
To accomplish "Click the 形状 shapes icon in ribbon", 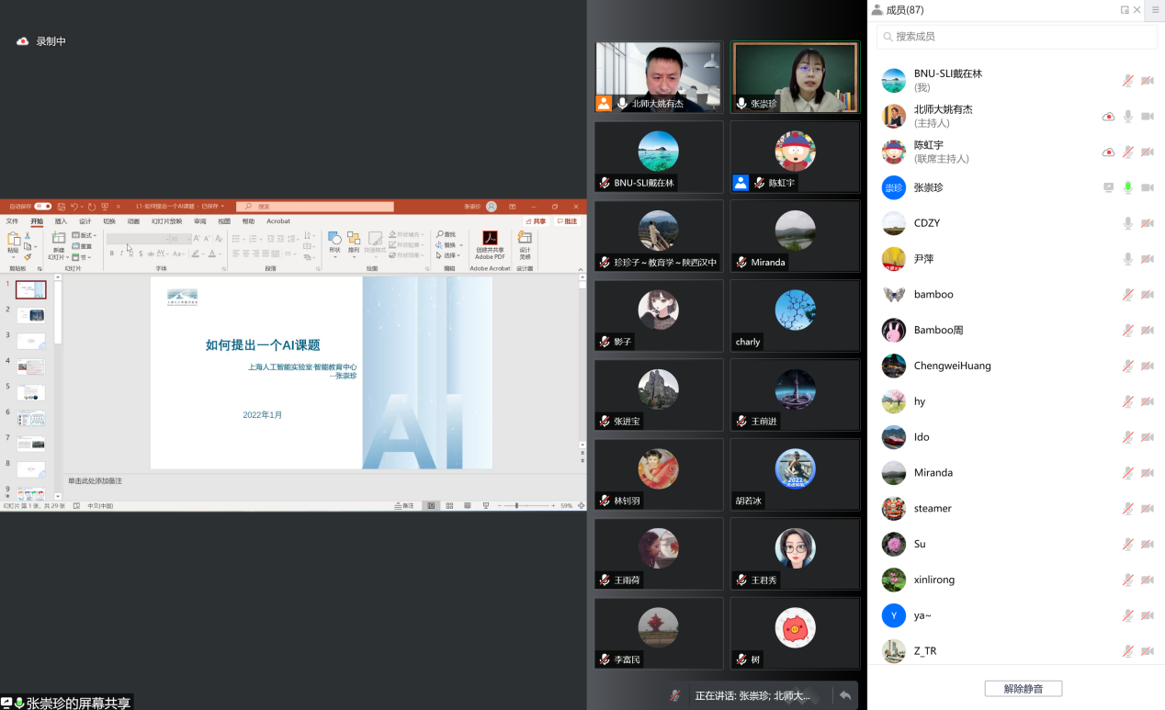I will pos(334,242).
